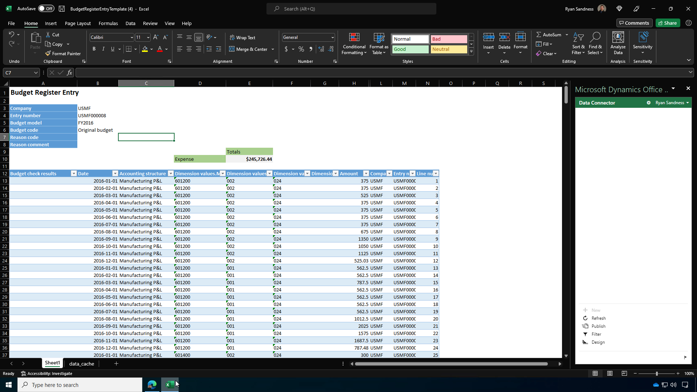Viewport: 697px width, 392px height.
Task: Click the Share button
Action: coord(667,23)
